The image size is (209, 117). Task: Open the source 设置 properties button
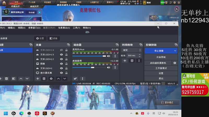(40, 38)
